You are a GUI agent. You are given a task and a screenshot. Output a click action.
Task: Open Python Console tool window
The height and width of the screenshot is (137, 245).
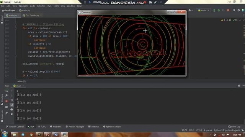click(x=112, y=127)
